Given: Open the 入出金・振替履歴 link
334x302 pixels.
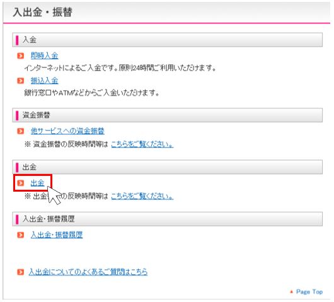Looking at the screenshot, I should [57, 235].
